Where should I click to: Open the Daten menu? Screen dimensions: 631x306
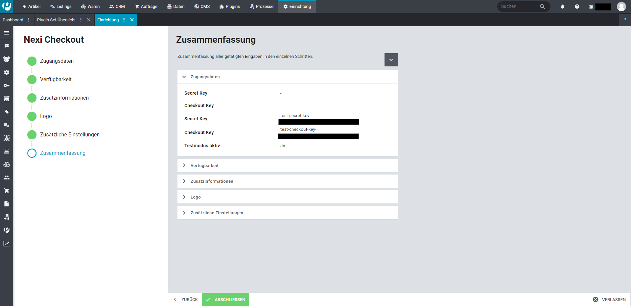pos(176,7)
